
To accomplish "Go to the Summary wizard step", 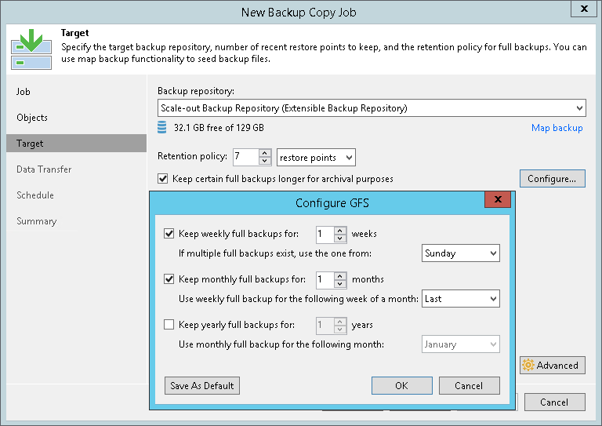I will pos(37,221).
